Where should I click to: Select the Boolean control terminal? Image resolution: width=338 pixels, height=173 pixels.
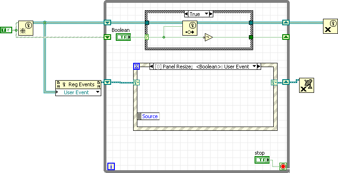123,37
